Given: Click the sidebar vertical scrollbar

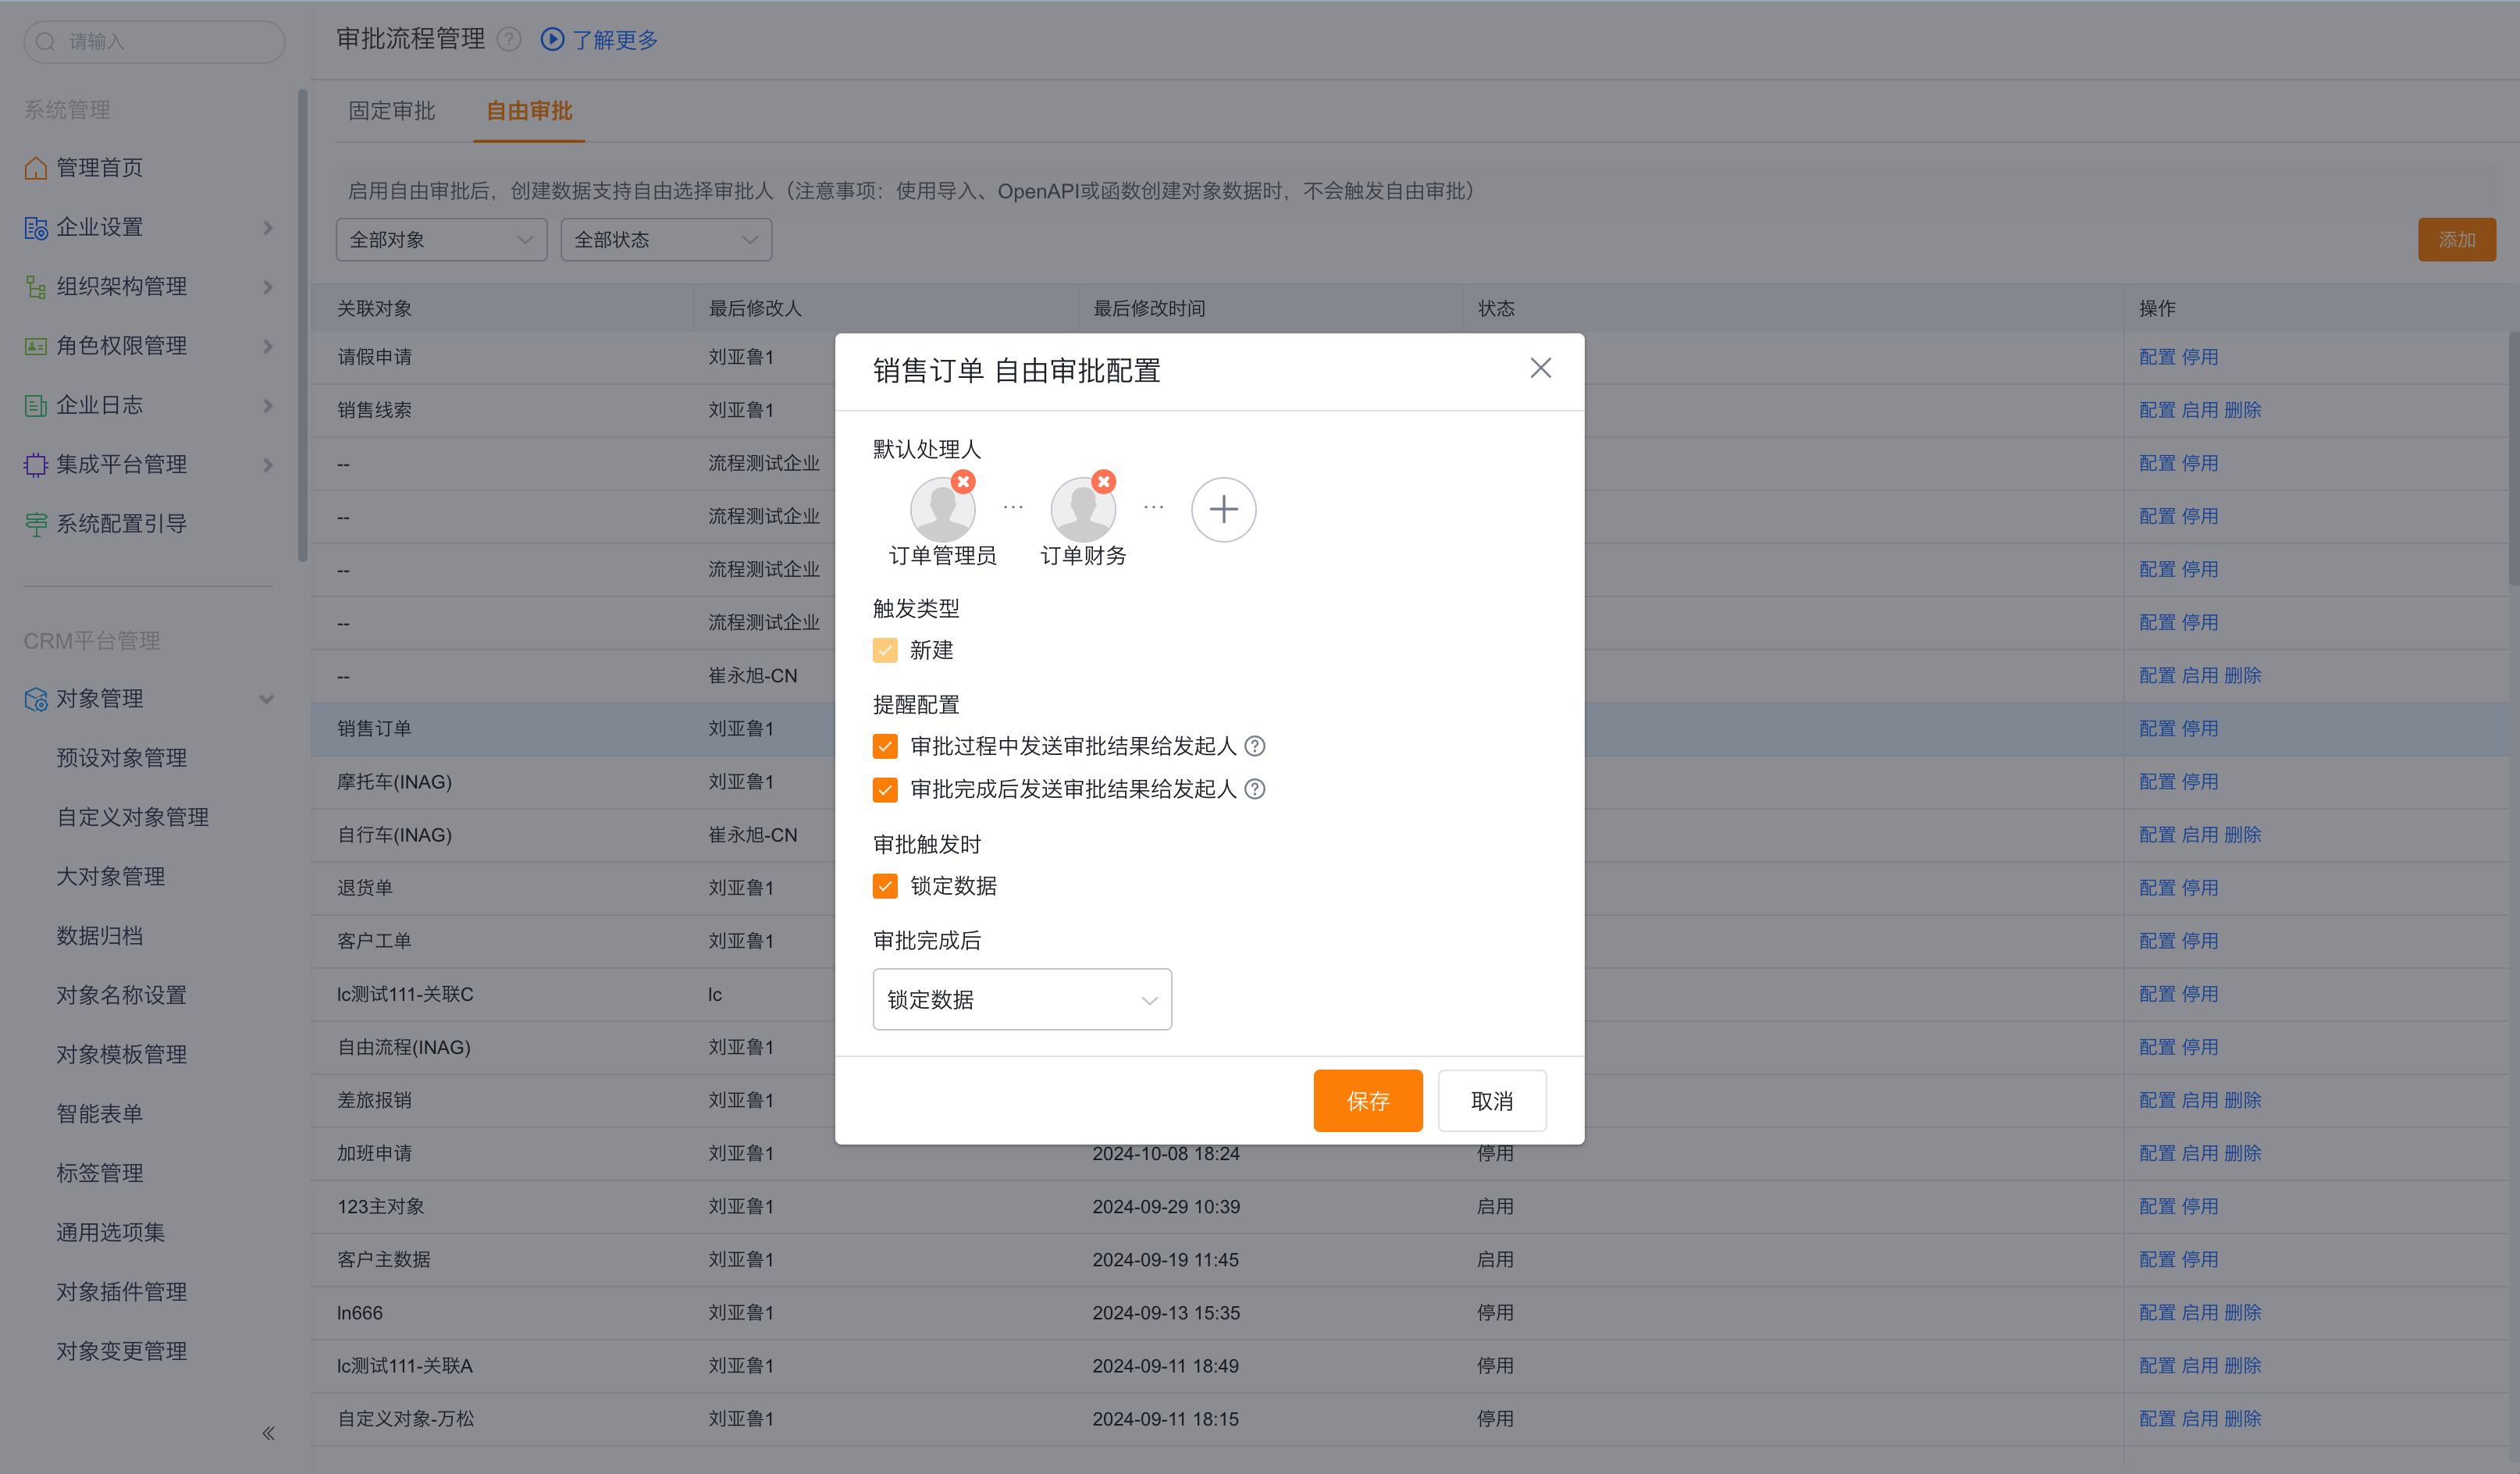Looking at the screenshot, I should pos(302,326).
